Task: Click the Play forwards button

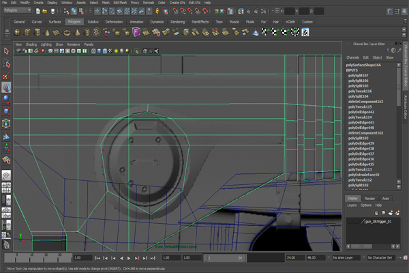Action: [x=129, y=258]
